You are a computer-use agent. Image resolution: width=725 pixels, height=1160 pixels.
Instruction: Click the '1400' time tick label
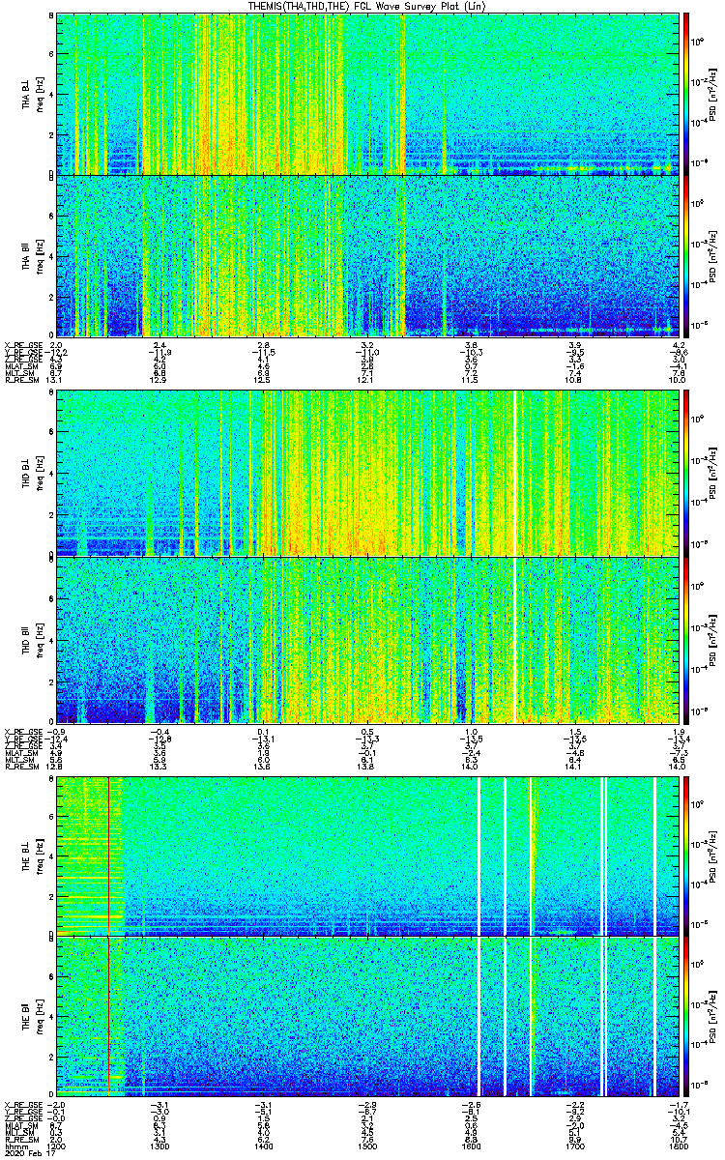[264, 1146]
